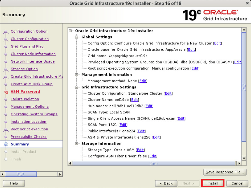
Task: Go back with the Back button
Action: 166,183
